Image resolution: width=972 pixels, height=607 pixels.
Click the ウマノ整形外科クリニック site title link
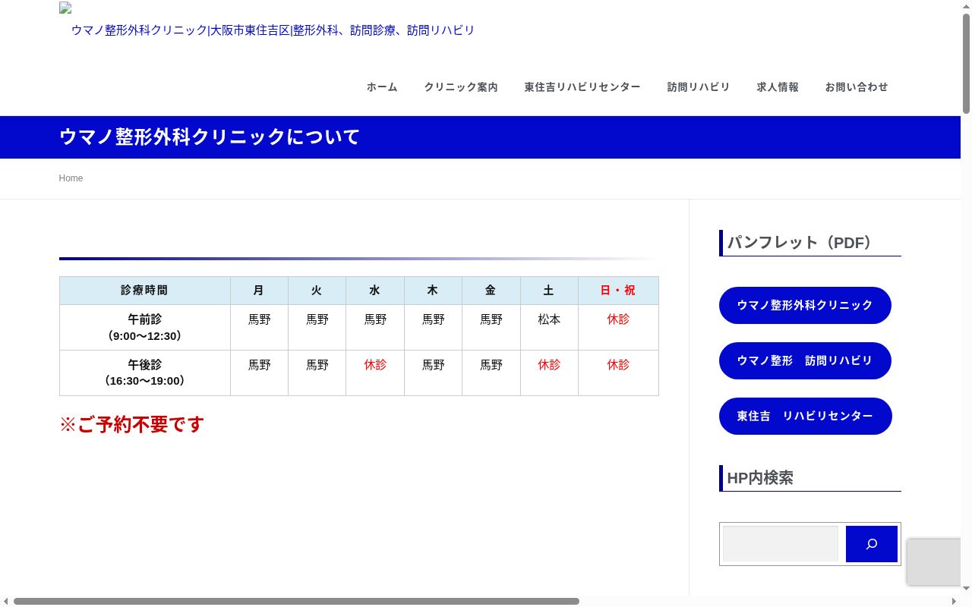pos(273,30)
